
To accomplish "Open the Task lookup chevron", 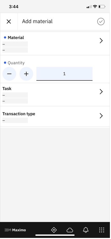I will click(101, 92).
